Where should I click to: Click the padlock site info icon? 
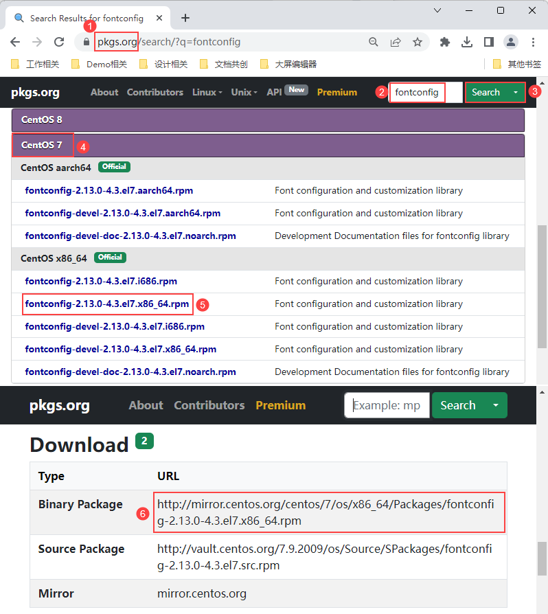pyautogui.click(x=87, y=41)
